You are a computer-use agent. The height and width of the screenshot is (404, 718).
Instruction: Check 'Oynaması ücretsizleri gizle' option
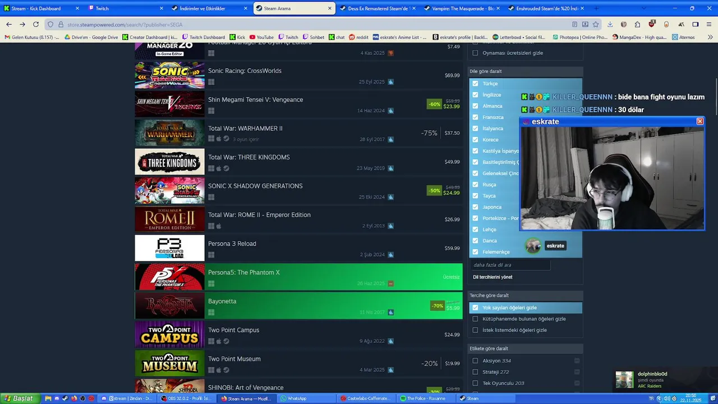(475, 53)
